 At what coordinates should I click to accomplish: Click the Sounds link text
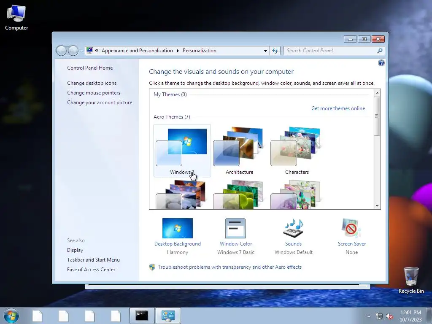(294, 244)
